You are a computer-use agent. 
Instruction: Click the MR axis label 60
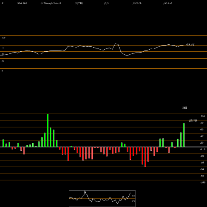[x=202, y=130]
